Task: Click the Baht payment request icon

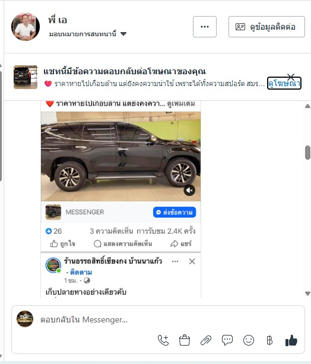Action: (269, 340)
